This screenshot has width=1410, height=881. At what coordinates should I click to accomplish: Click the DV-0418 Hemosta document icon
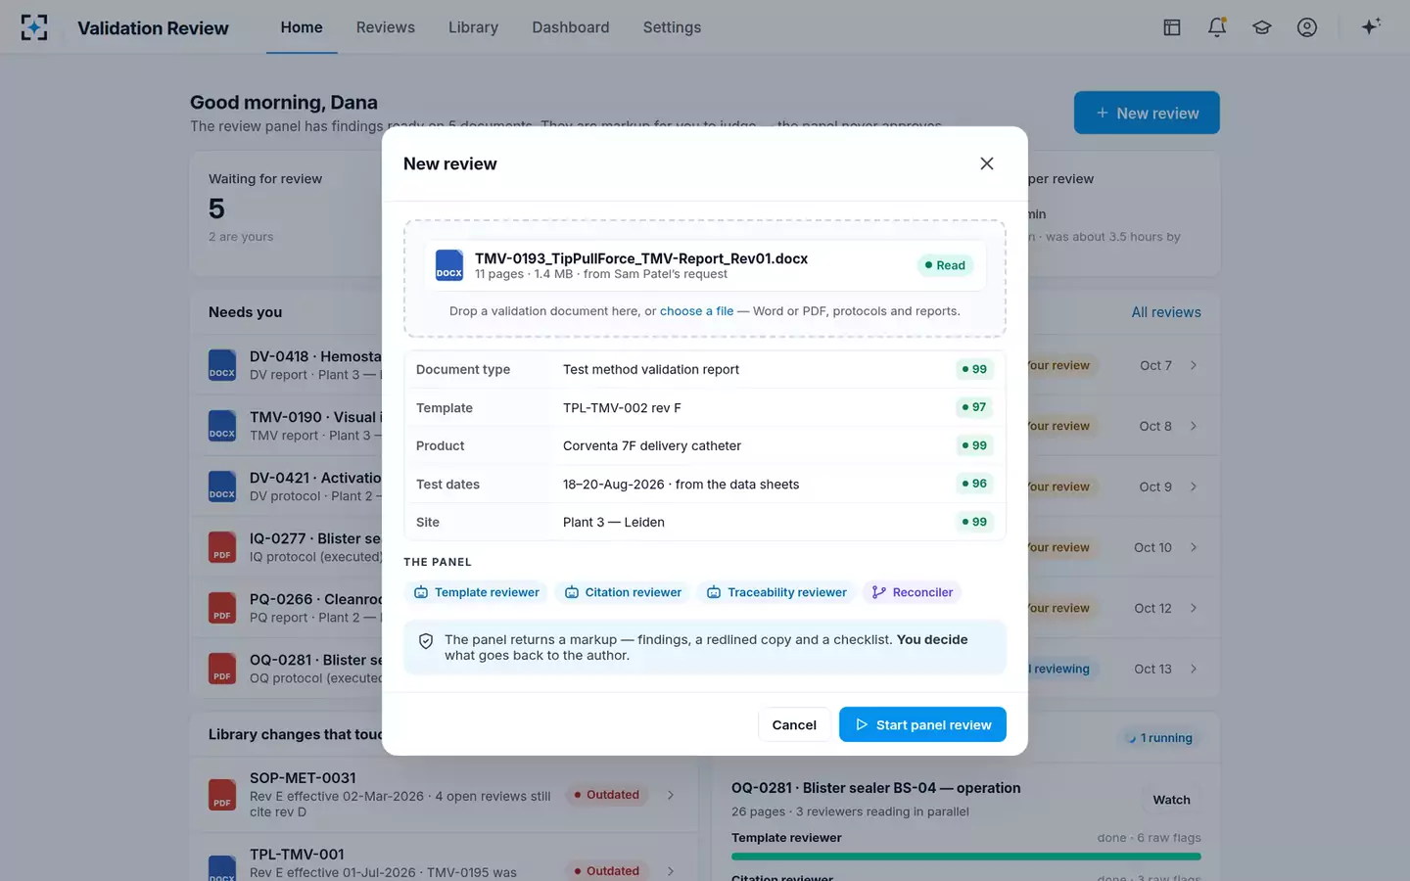tap(222, 365)
